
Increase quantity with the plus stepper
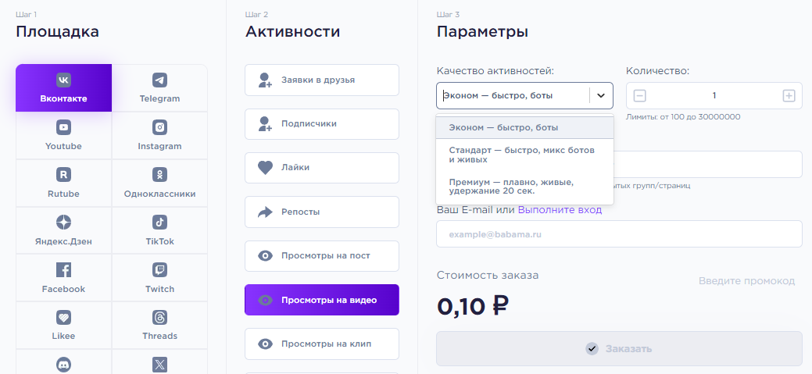click(x=789, y=96)
